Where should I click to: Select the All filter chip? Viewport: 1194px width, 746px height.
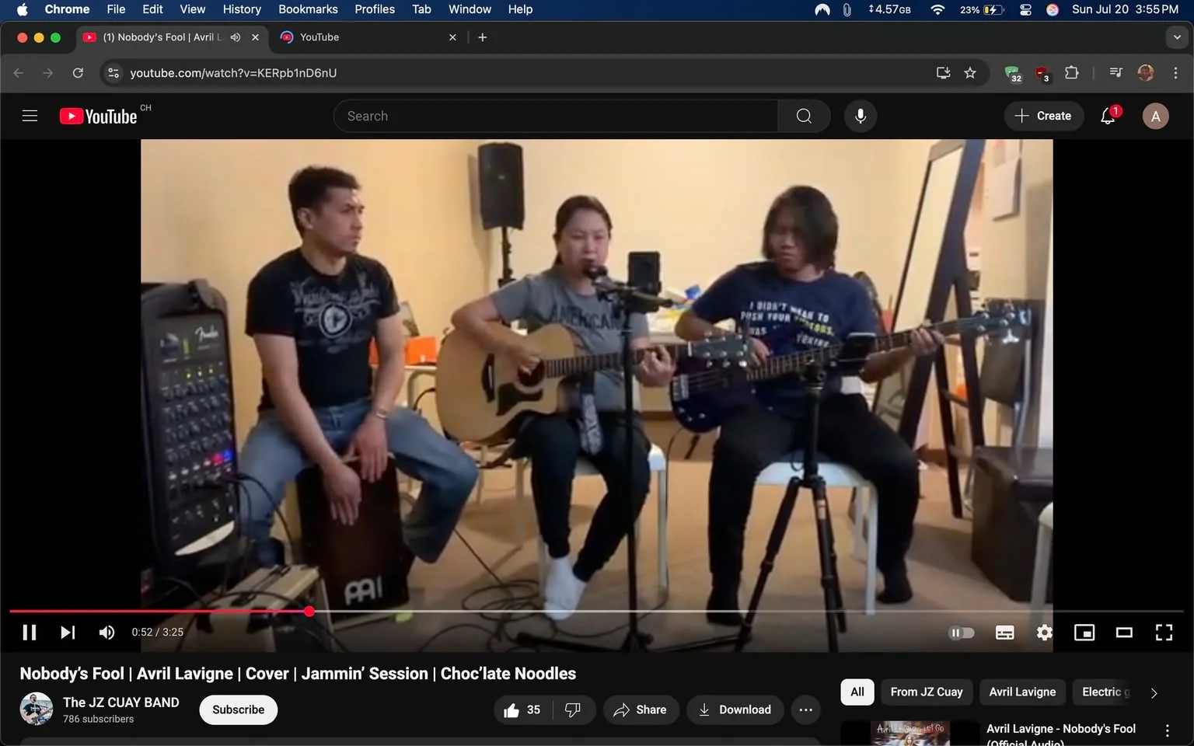[x=857, y=692]
